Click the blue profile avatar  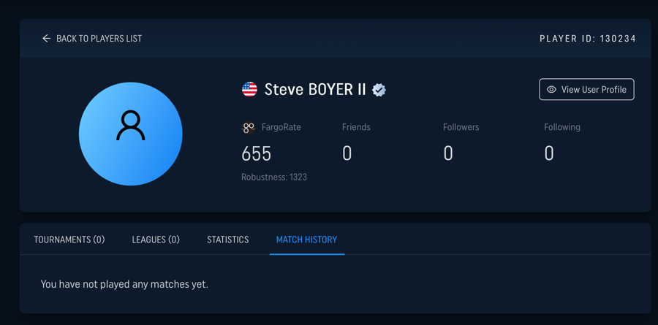(x=131, y=134)
